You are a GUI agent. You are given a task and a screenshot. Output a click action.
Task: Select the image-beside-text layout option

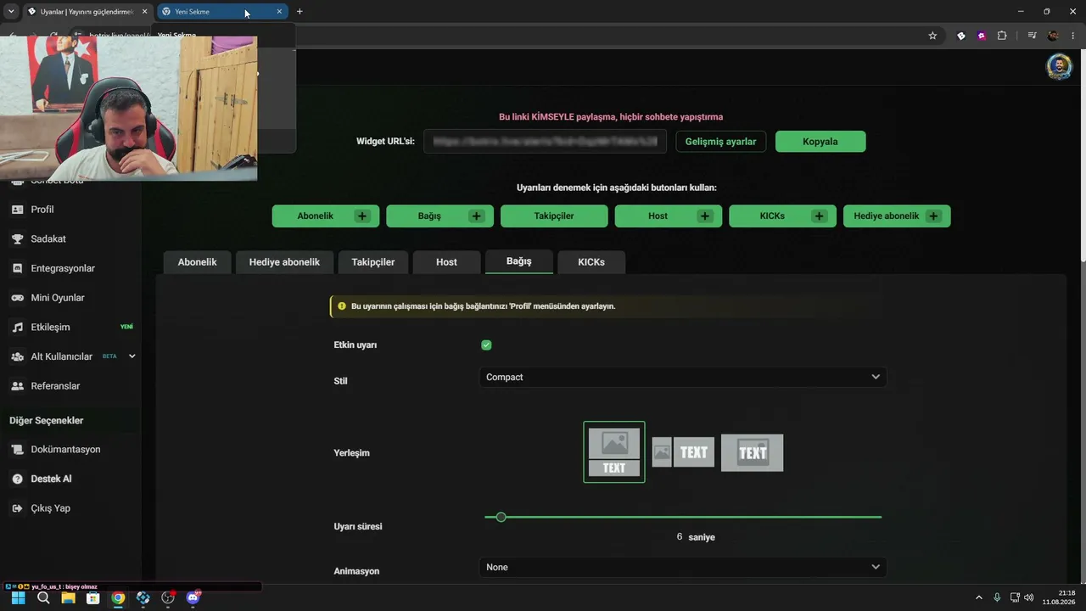(x=683, y=452)
